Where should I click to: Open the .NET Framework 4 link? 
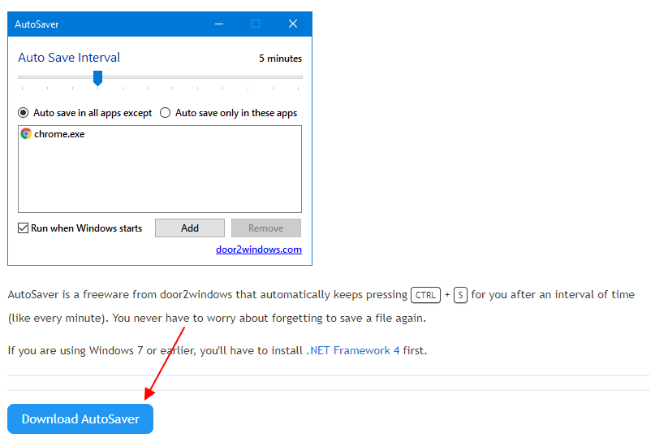[x=353, y=350]
